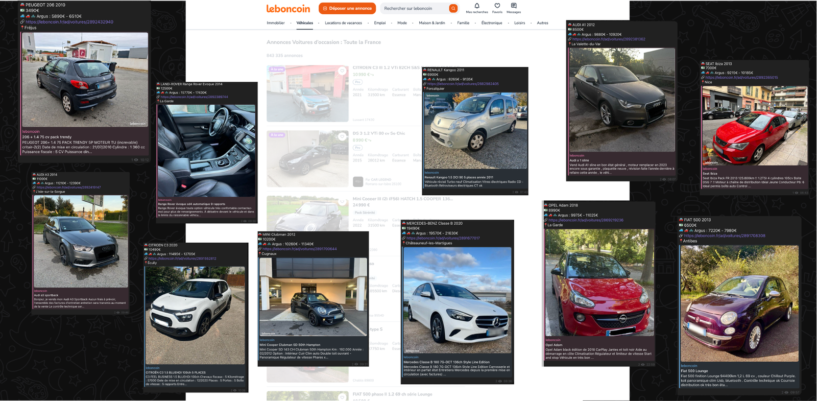Open the Fiat 500 2013 ad URL
Screen dimensions: 817x401
pyautogui.click(x=725, y=235)
